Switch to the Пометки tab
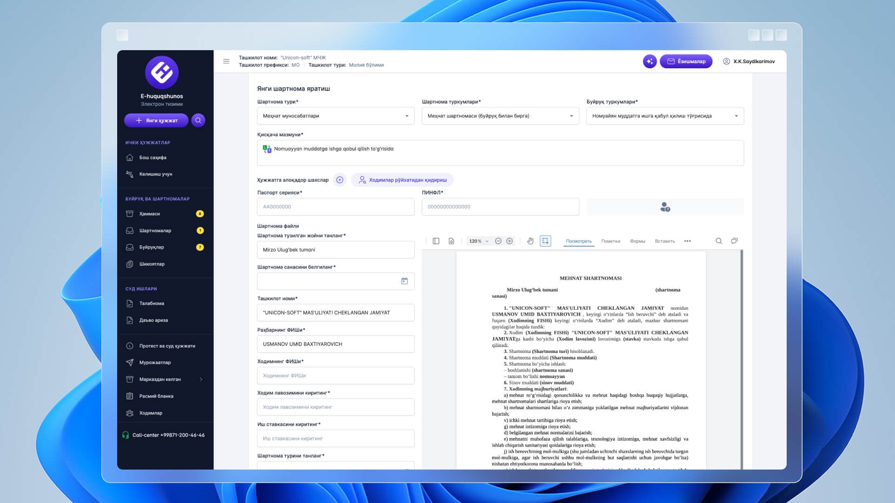The image size is (895, 503). [610, 241]
